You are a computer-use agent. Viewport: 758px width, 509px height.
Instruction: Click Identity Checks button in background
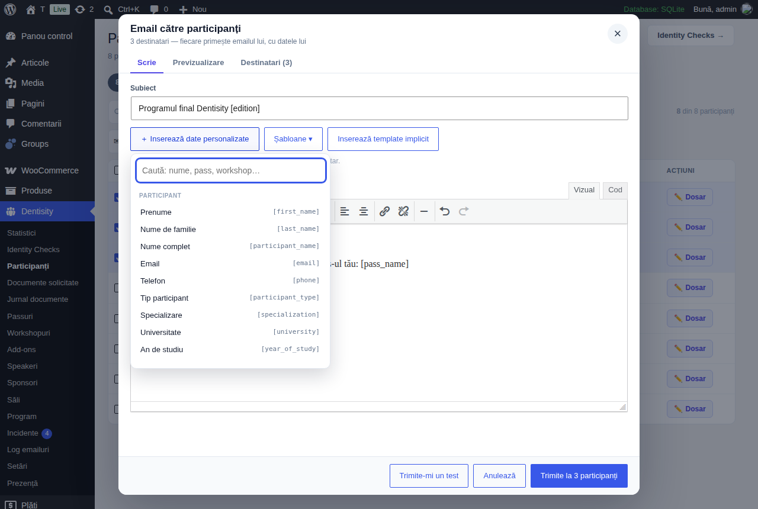point(690,36)
